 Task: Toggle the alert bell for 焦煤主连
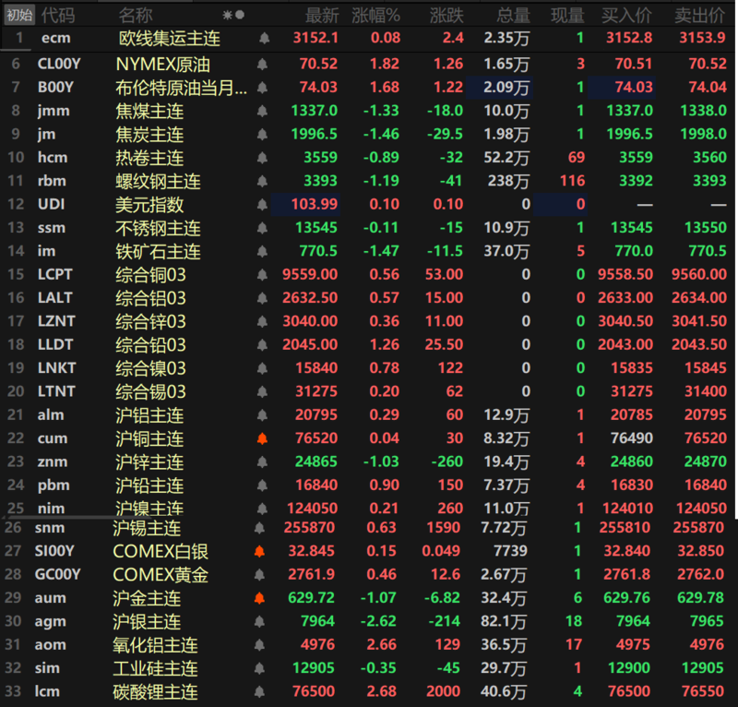pos(262,111)
